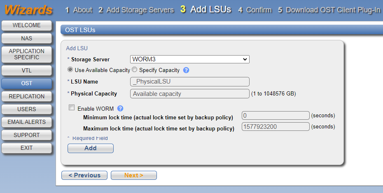Choose the Specify Capacity radio option
The image size is (383, 193).
135,70
